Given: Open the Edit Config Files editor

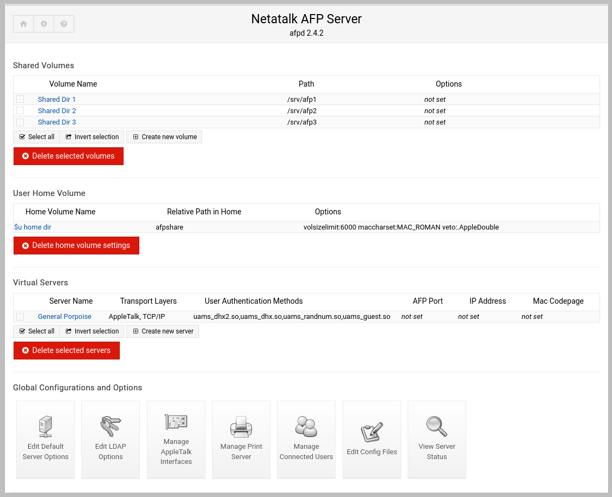Looking at the screenshot, I should point(371,440).
